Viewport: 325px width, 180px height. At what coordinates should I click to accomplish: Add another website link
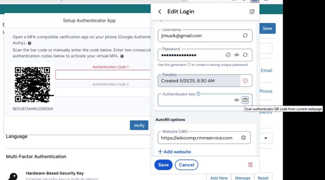(x=174, y=152)
